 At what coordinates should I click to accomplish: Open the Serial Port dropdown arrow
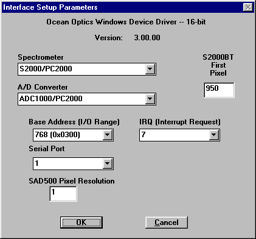click(108, 163)
